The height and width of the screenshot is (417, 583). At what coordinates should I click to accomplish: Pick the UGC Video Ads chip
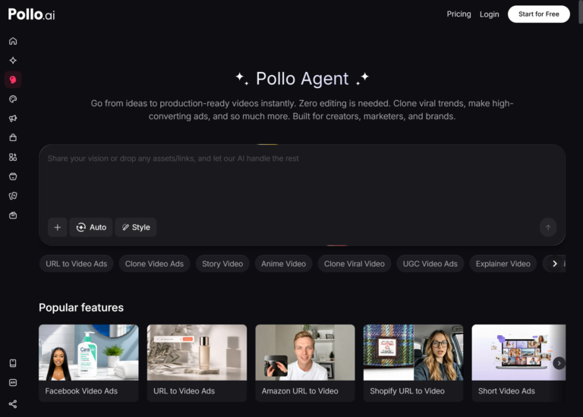coord(430,264)
